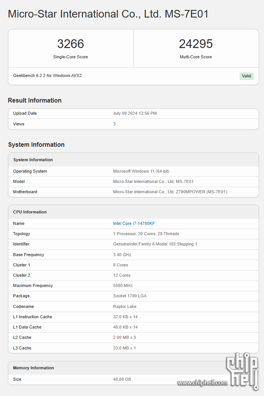Click the L1 Data Cache label

27,327
